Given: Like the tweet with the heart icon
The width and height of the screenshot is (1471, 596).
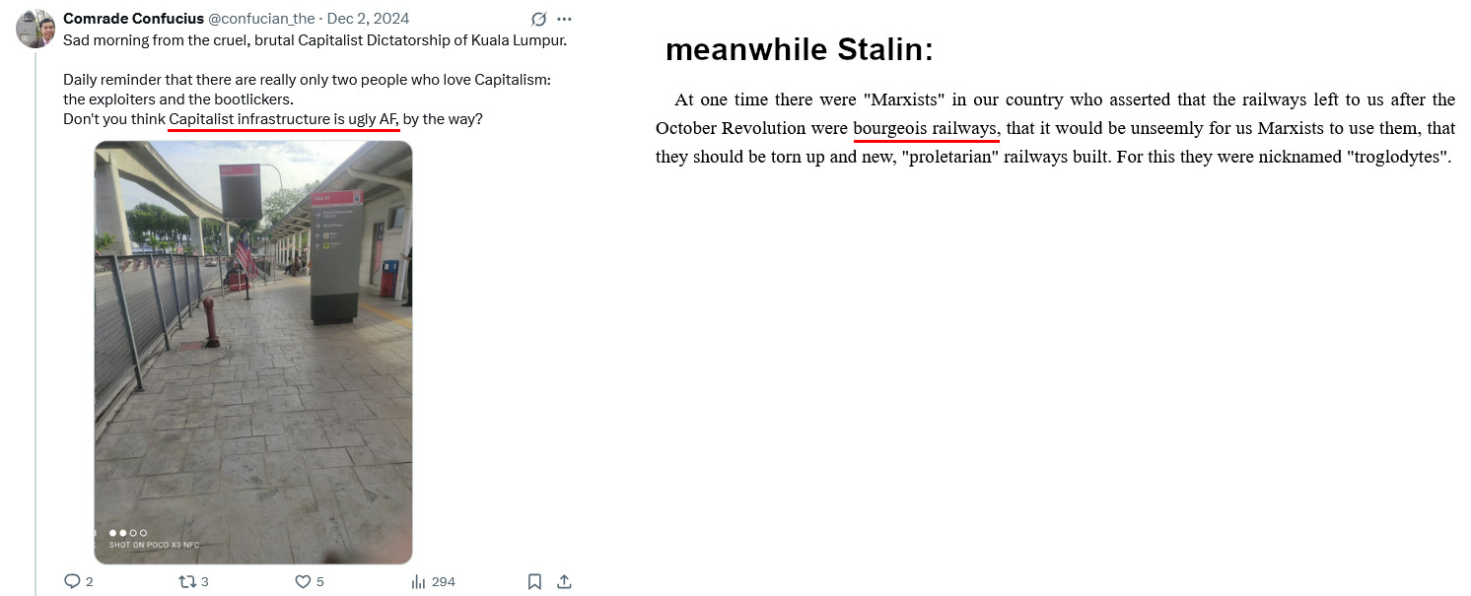Looking at the screenshot, I should tap(304, 581).
